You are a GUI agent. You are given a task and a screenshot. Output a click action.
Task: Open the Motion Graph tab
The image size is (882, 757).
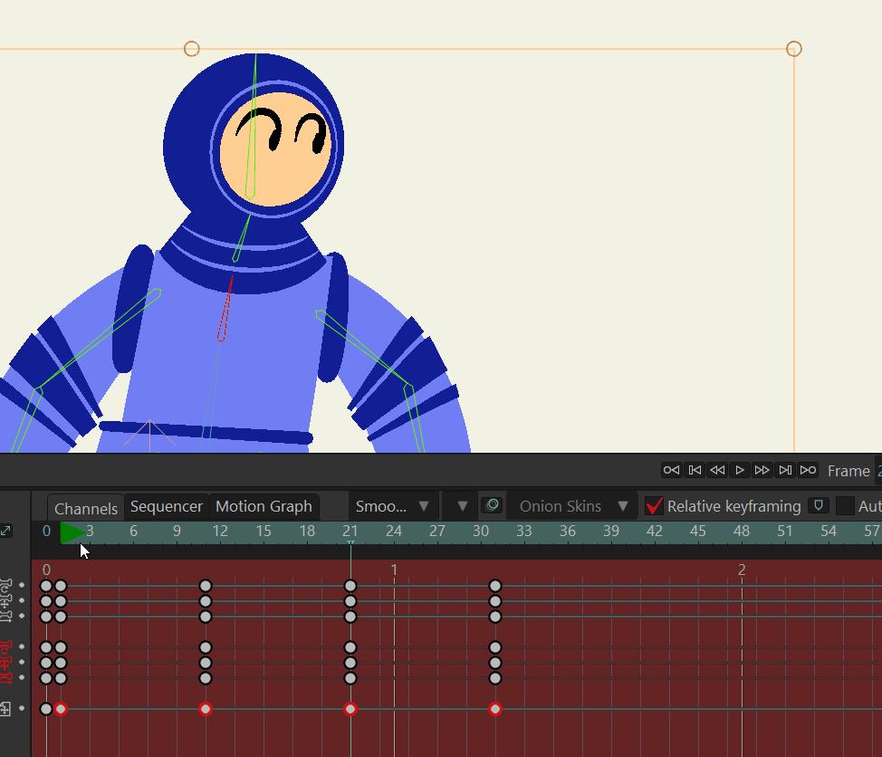coord(264,506)
